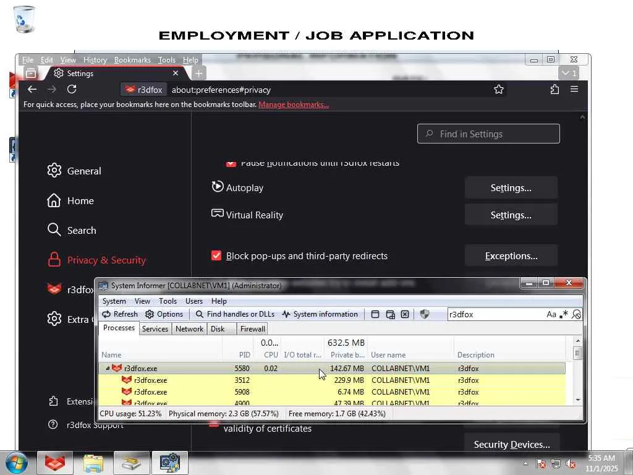The width and height of the screenshot is (633, 475).
Task: Sort processes by Name column header
Action: click(x=160, y=354)
